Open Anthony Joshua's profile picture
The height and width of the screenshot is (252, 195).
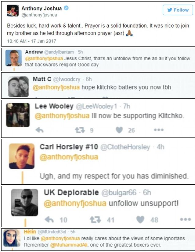coord(13,11)
